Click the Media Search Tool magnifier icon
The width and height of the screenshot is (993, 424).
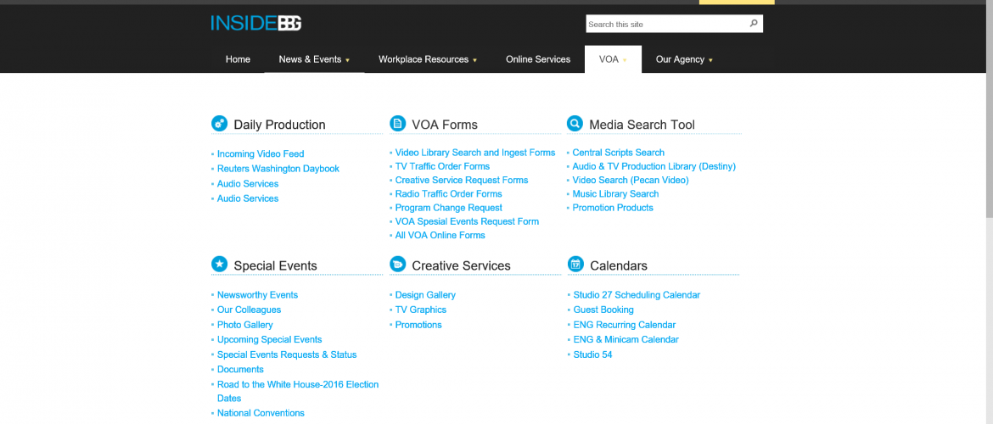coord(575,124)
